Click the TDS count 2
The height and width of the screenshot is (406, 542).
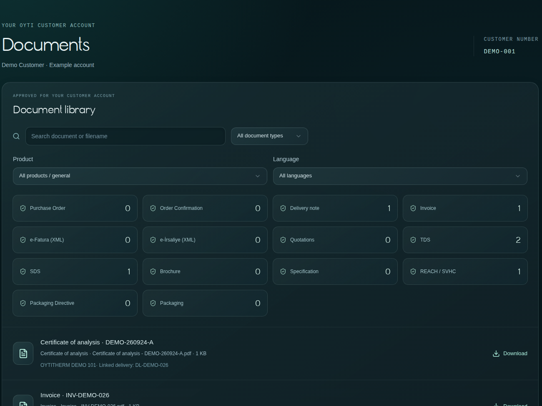[x=518, y=240]
